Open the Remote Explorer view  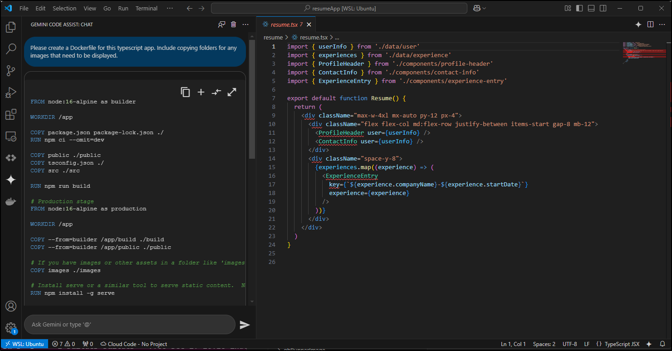11,136
